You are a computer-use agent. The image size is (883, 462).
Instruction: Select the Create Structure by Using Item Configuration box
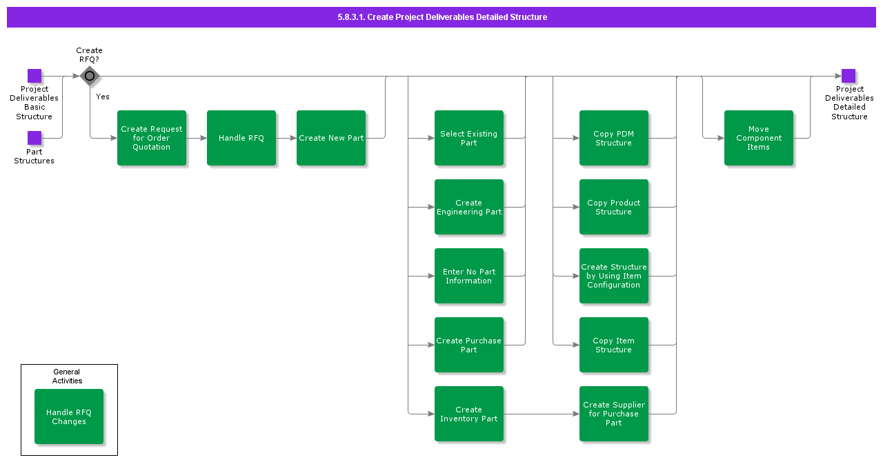click(614, 276)
